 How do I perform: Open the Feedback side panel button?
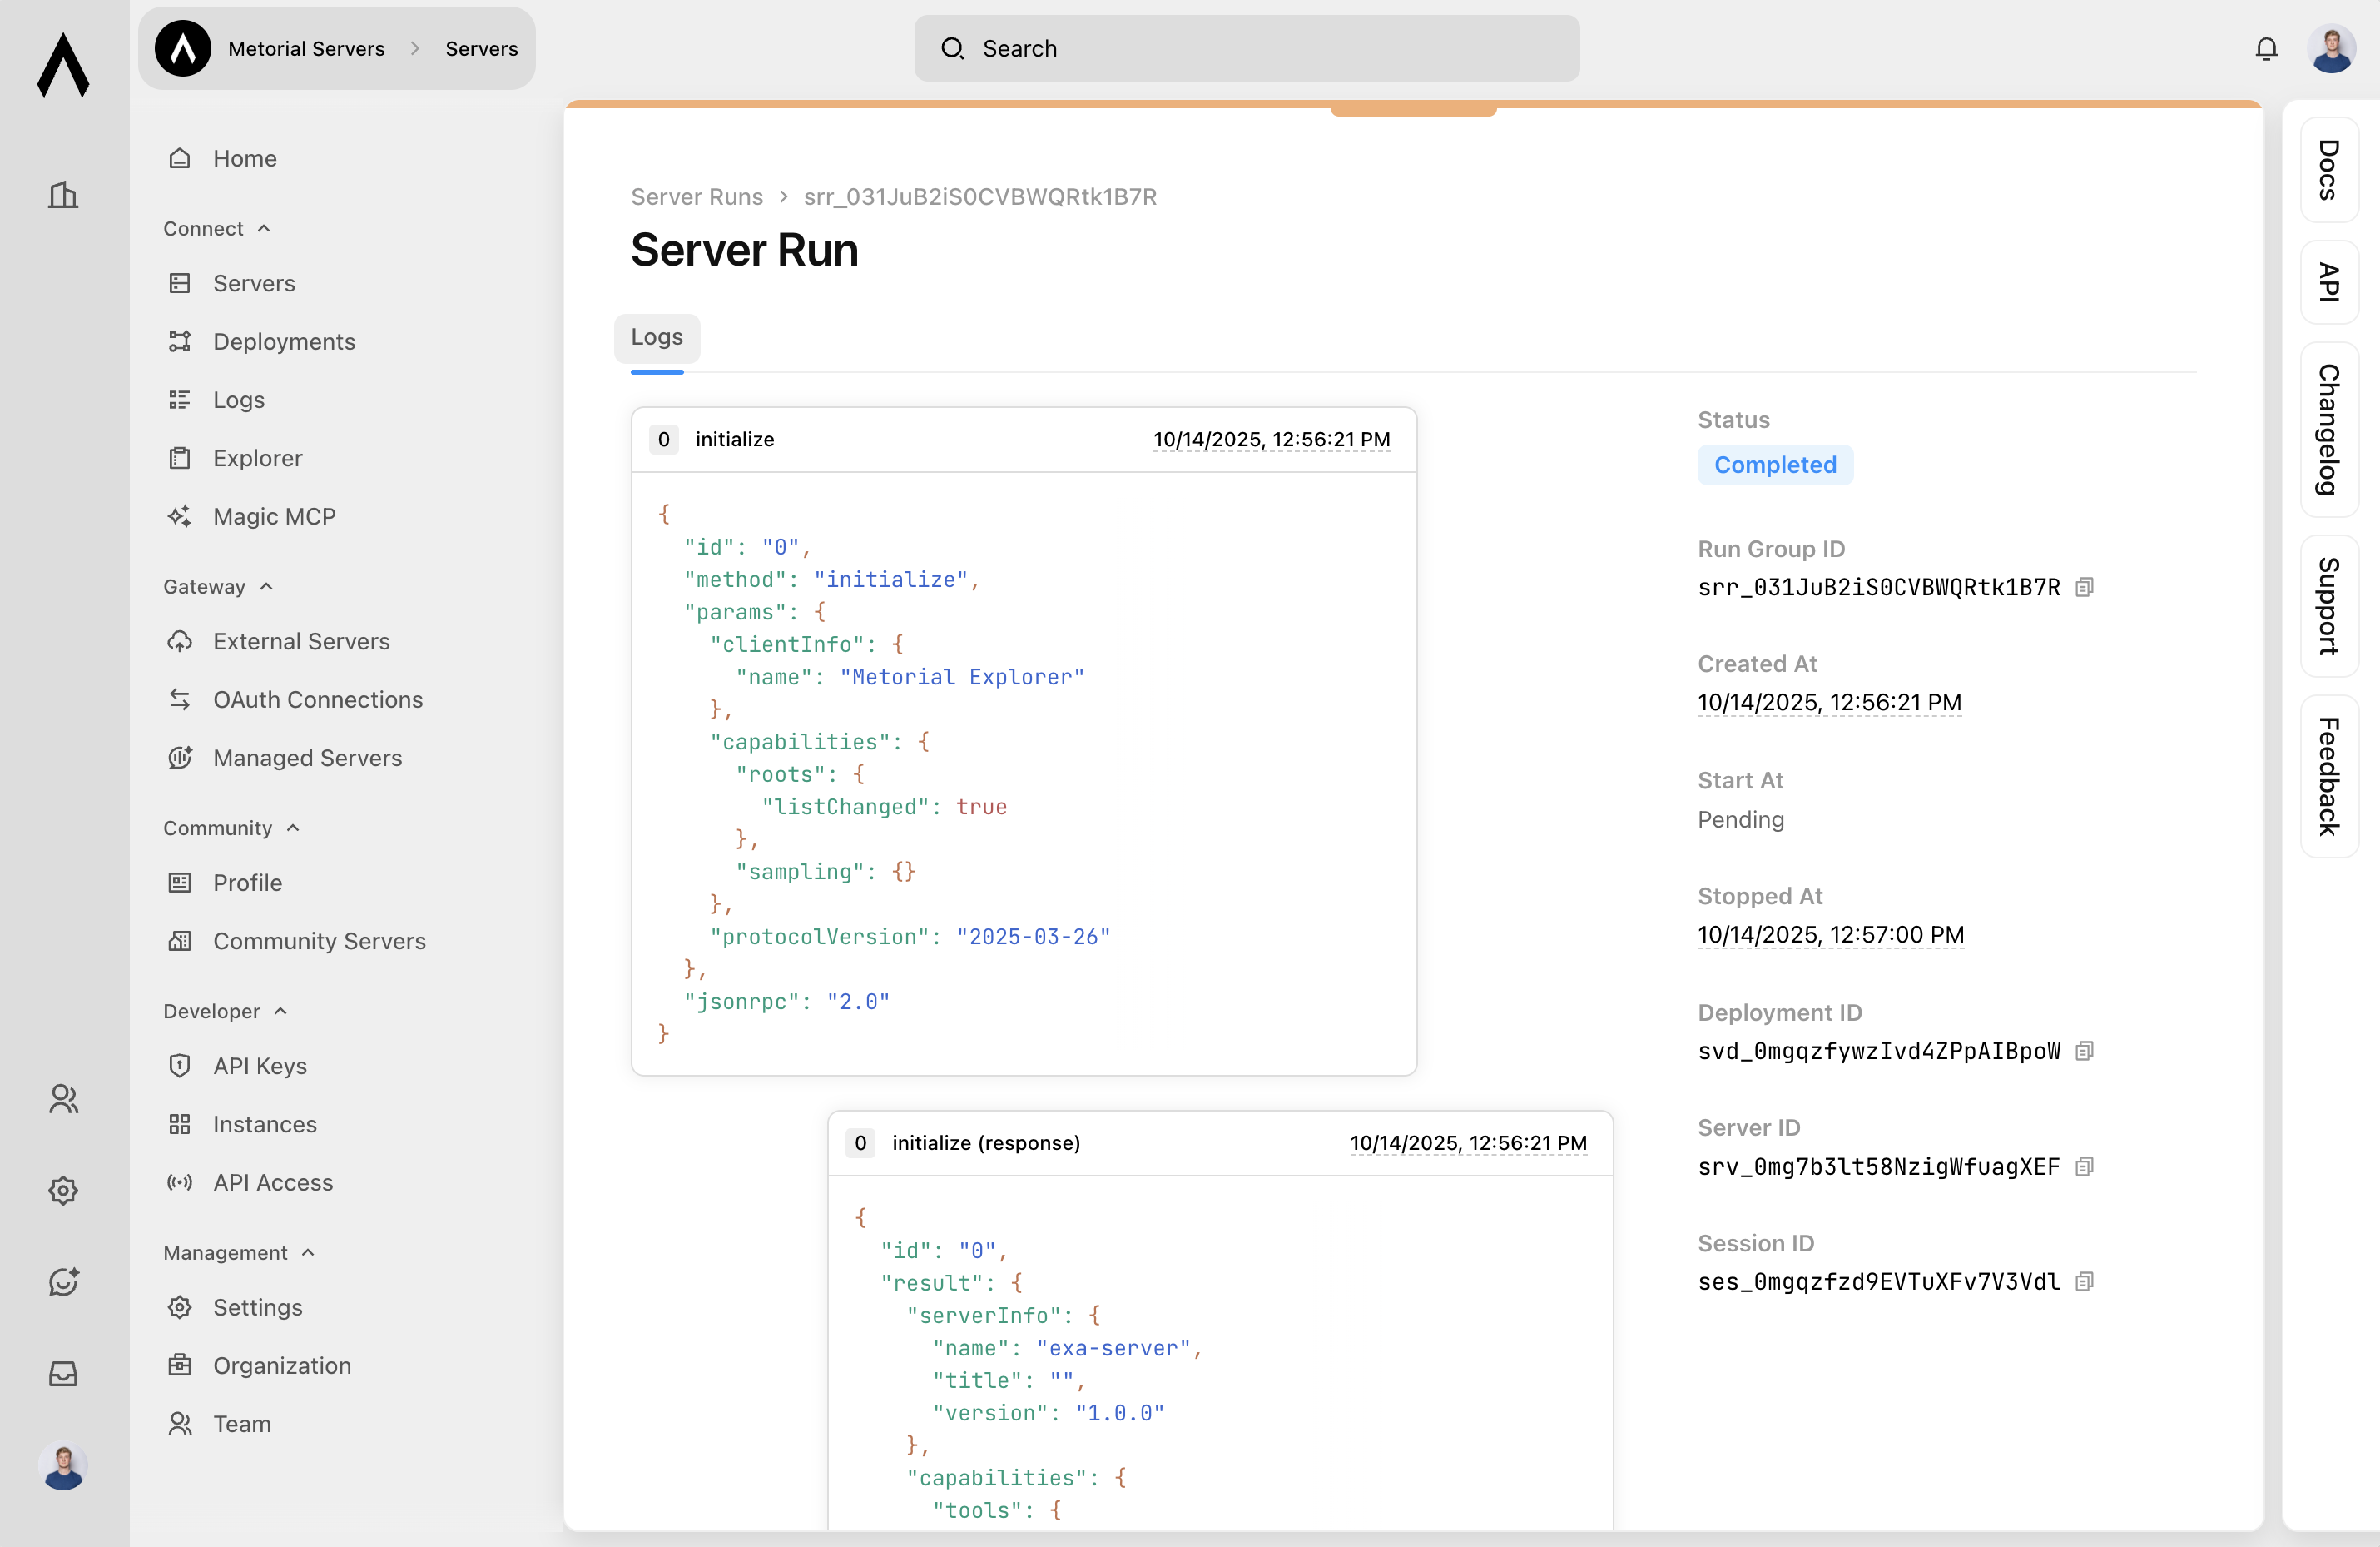[x=2328, y=777]
